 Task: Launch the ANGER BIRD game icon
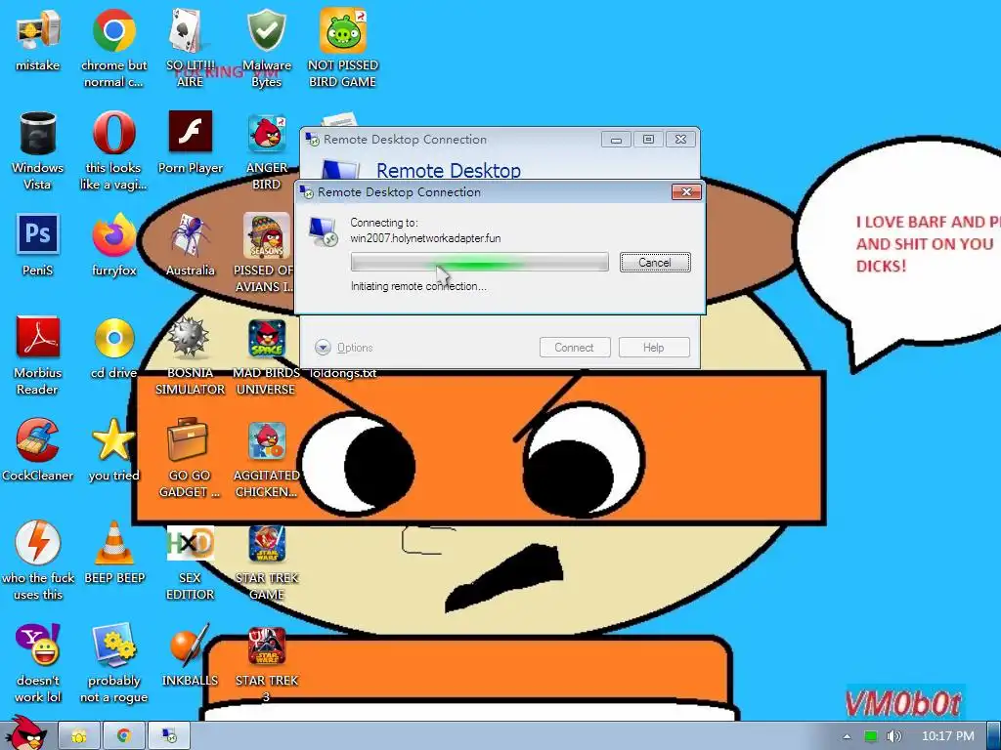click(x=267, y=133)
